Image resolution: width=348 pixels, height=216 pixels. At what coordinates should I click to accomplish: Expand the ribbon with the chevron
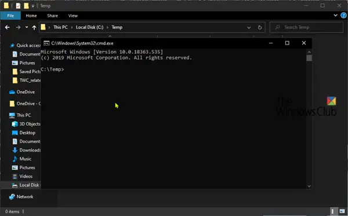(x=335, y=15)
